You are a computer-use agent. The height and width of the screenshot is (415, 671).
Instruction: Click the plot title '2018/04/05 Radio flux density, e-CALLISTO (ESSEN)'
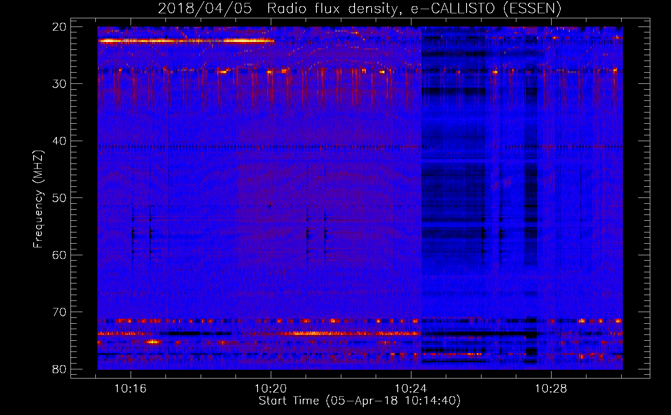point(360,8)
